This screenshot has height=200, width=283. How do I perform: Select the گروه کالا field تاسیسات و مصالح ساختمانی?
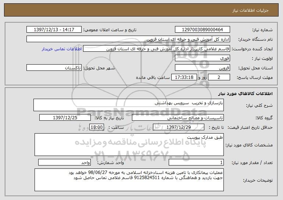coord(178,117)
